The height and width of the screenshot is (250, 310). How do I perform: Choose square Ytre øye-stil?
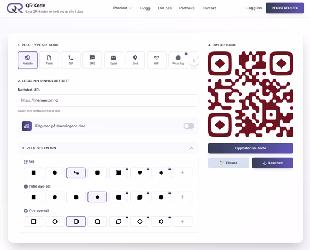[34, 222]
